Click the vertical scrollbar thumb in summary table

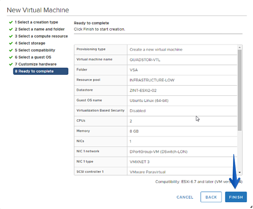click(240, 90)
